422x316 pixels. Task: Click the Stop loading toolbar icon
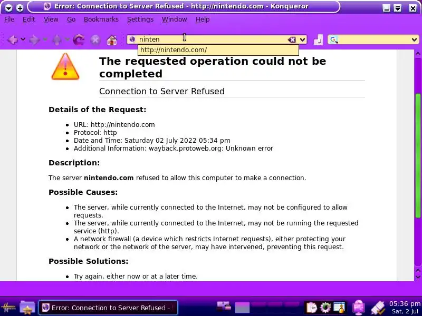pos(95,40)
